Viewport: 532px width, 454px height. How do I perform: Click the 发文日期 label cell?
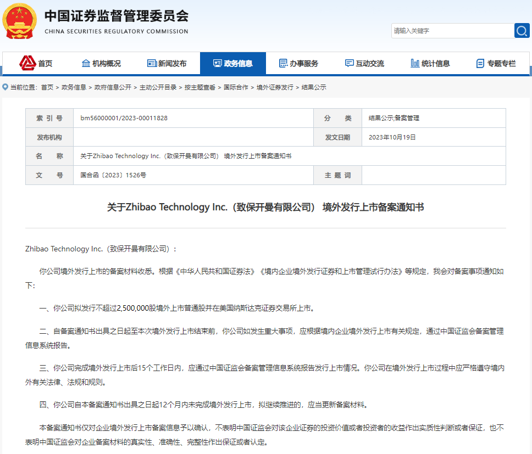click(337, 137)
